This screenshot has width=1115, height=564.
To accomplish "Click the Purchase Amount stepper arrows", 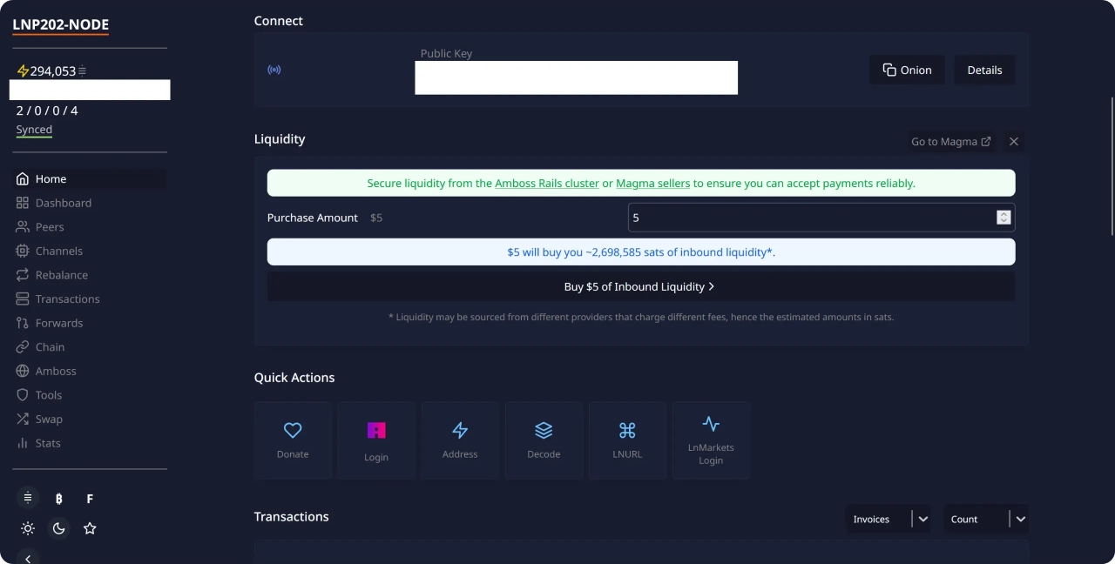I will point(1003,218).
